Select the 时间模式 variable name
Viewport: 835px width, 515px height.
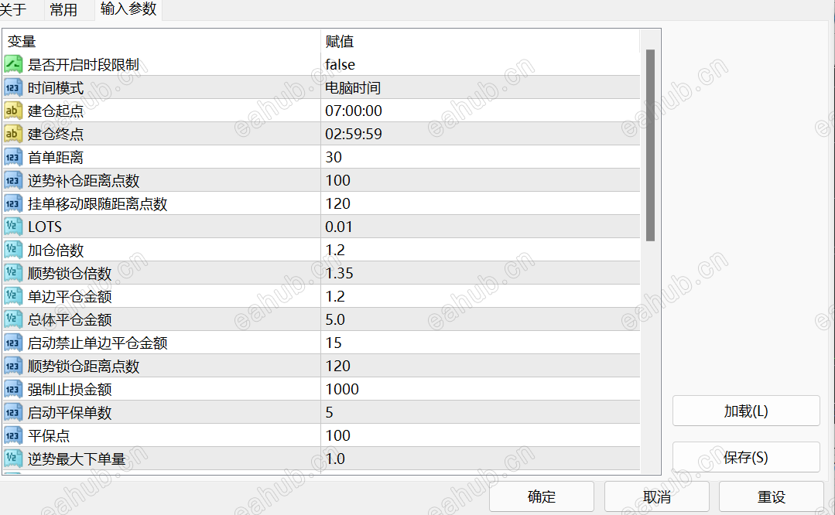pyautogui.click(x=56, y=88)
